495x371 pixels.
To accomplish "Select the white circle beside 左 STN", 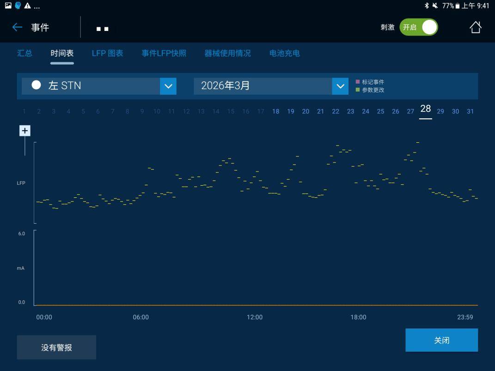I will coord(36,85).
